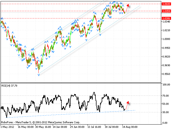Click the 1 May 2012 date label
Screen dimensions: 174x130
point(8,127)
